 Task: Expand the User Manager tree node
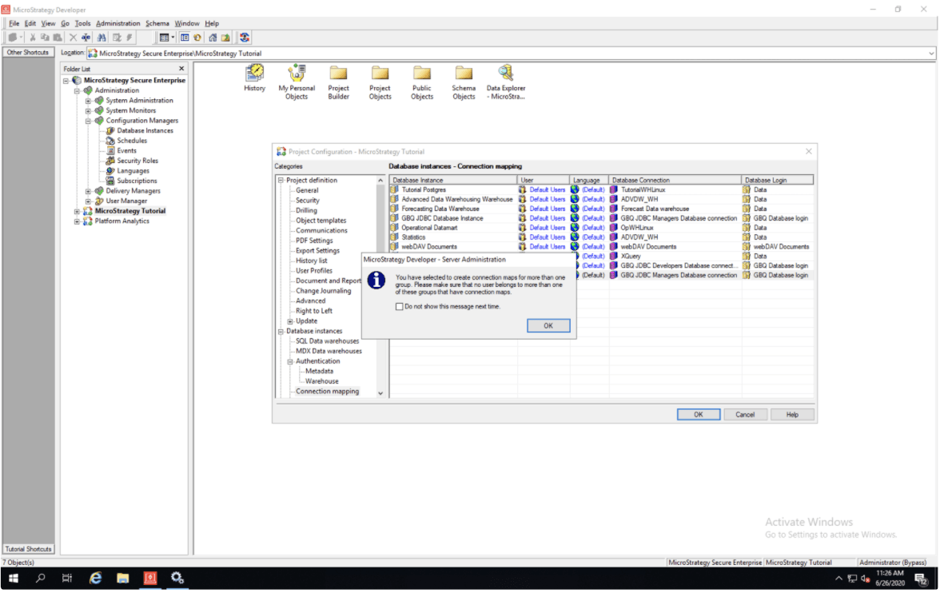tap(89, 201)
